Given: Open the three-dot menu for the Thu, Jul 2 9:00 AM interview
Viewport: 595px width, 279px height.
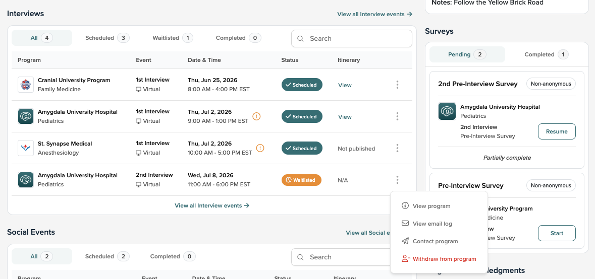Looking at the screenshot, I should (x=397, y=117).
